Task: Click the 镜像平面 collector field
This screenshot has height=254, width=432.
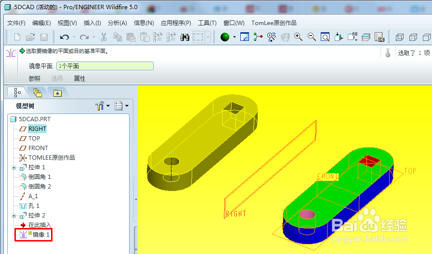Action: point(105,66)
